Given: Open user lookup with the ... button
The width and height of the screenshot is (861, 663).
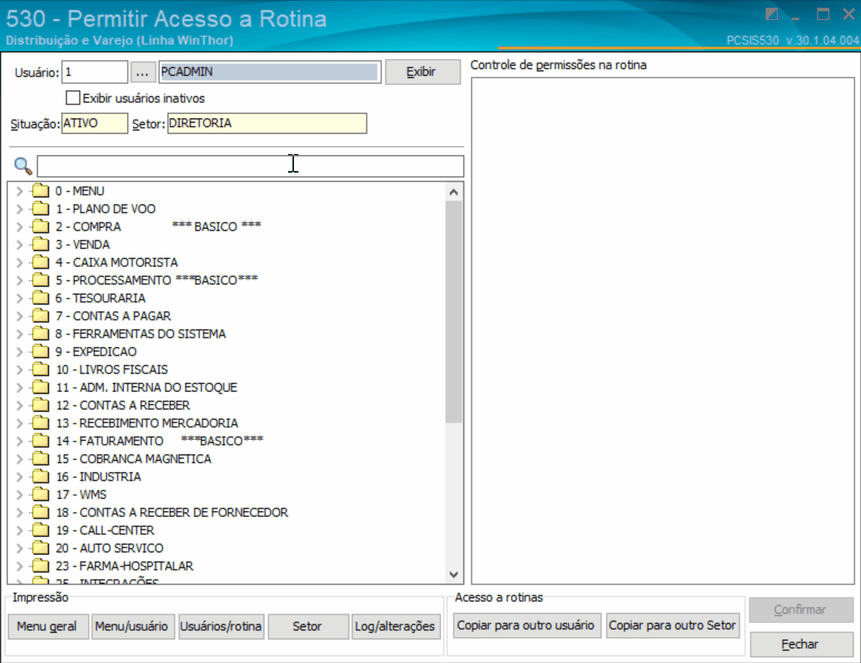Looking at the screenshot, I should click(142, 72).
